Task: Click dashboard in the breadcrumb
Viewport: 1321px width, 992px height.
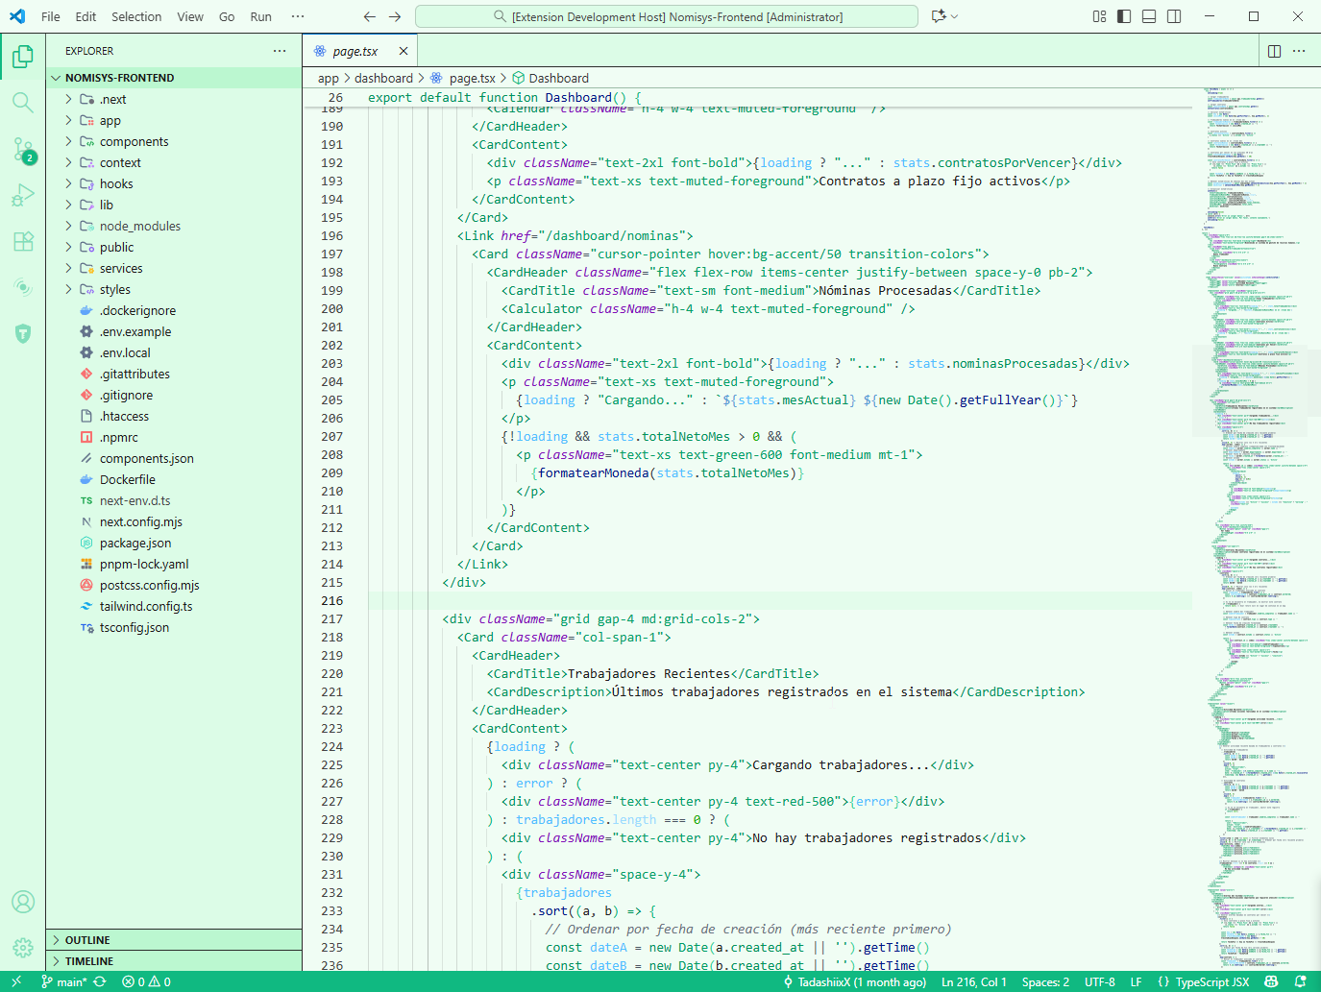Action: tap(383, 78)
